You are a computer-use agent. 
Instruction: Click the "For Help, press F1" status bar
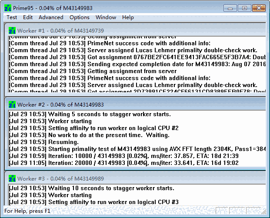click(28, 211)
